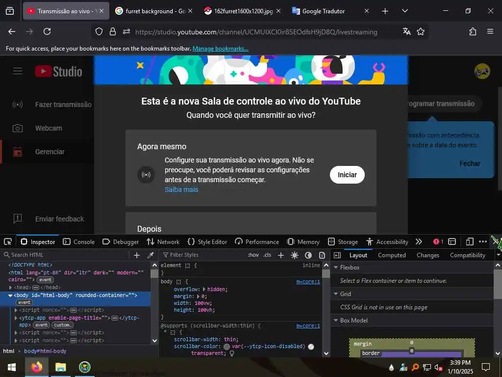This screenshot has width=502, height=377.
Task: Open a new browser tab
Action: [385, 11]
